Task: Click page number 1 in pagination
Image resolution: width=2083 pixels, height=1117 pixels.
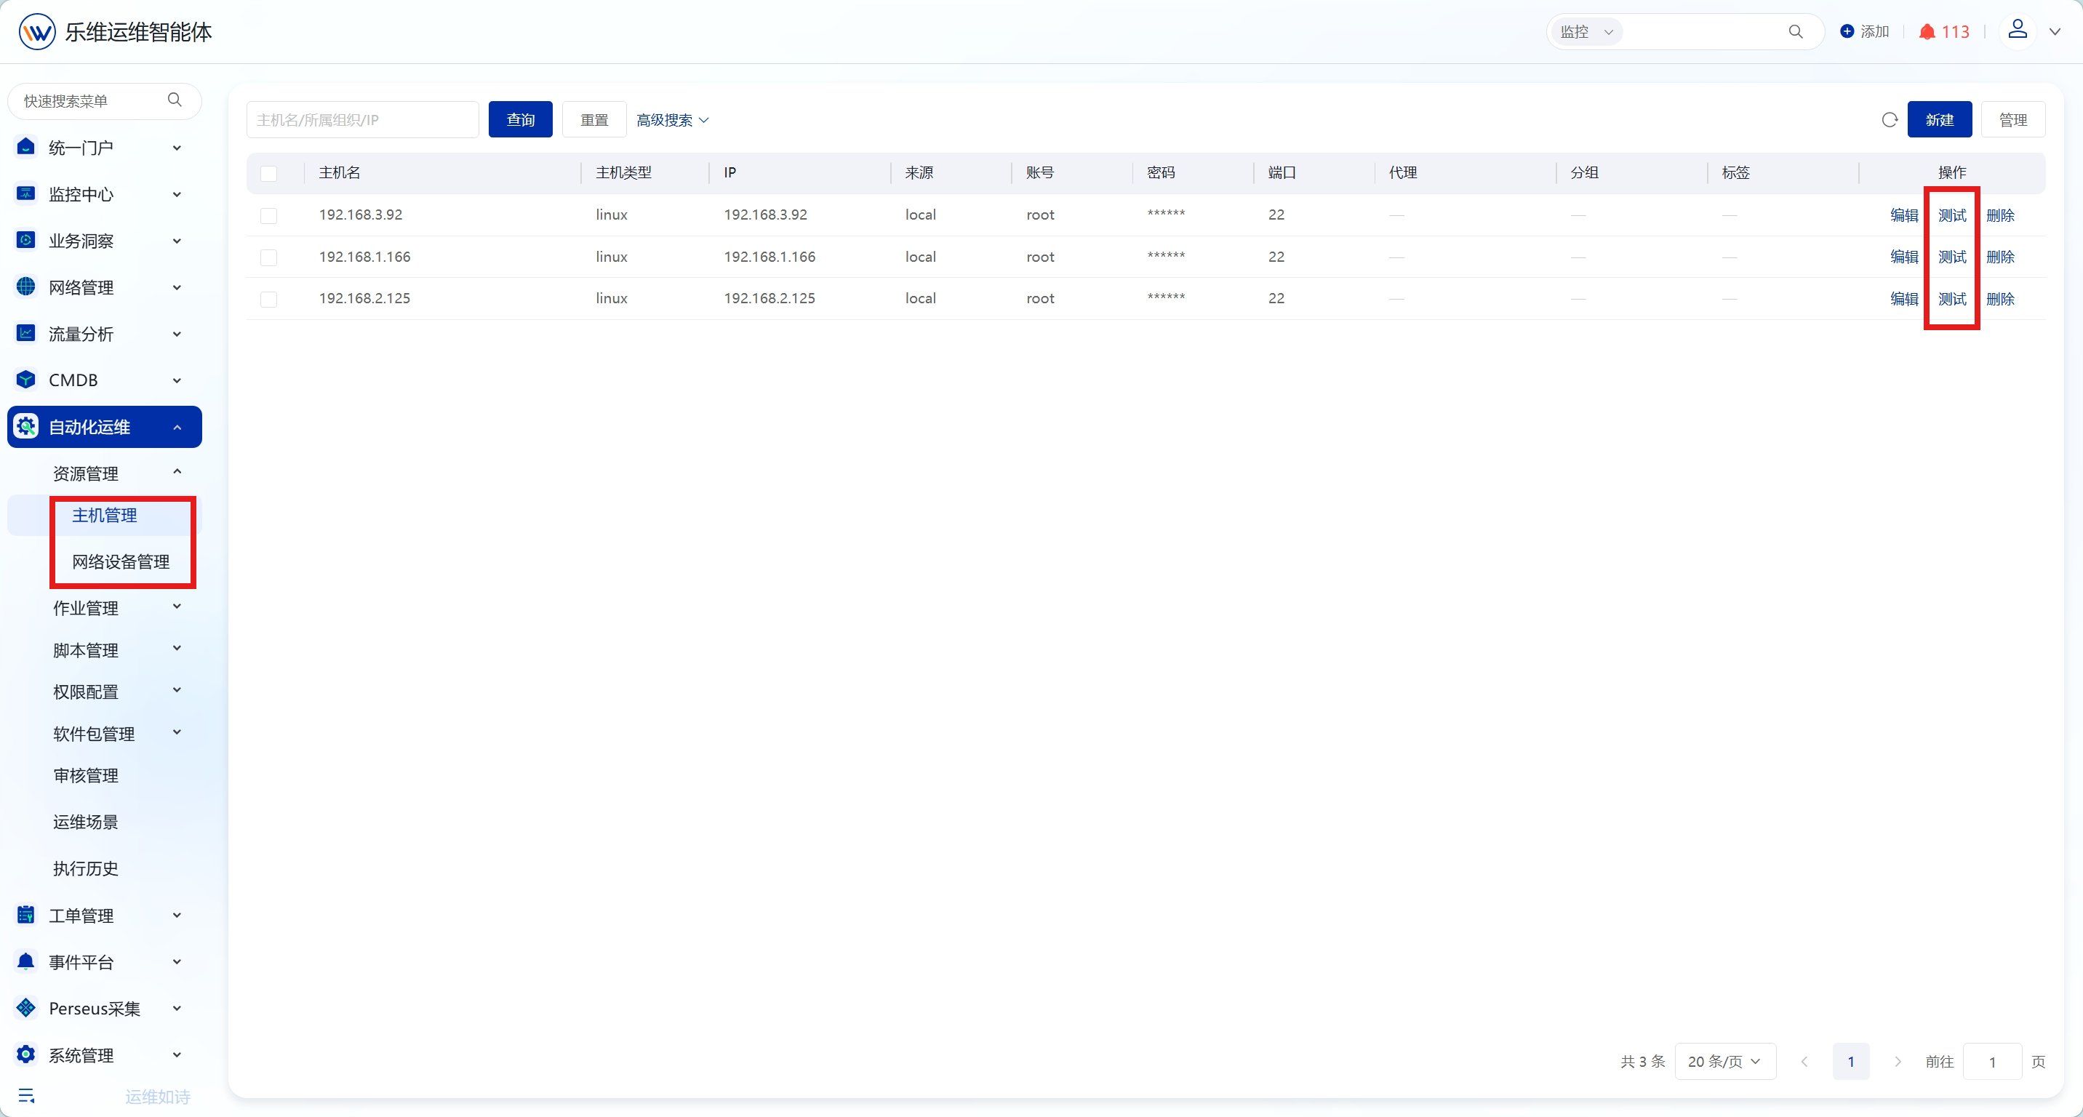Action: (1850, 1061)
